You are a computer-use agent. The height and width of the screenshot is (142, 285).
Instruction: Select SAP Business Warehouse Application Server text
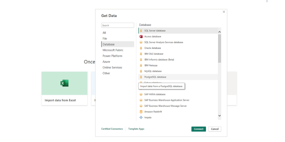pos(167,100)
